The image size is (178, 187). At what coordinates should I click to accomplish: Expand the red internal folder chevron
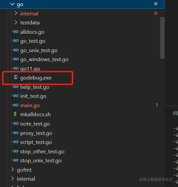tap(16, 13)
